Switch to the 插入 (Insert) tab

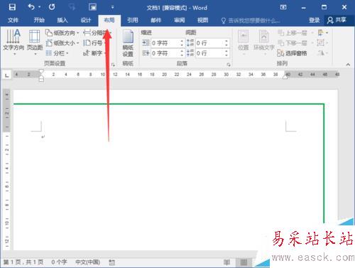(62, 20)
